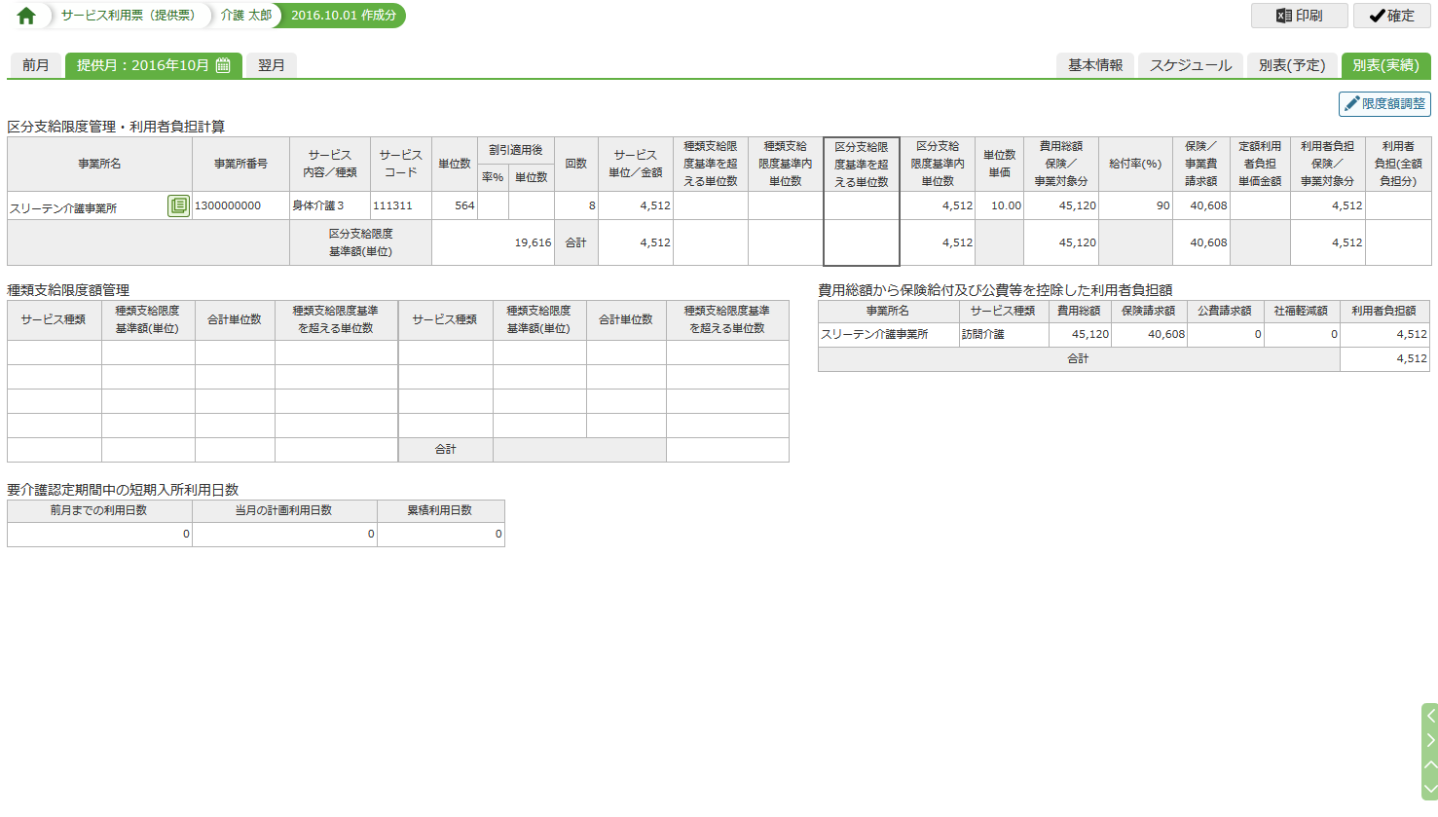Image resolution: width=1438 pixels, height=817 pixels.
Task: Click the left arrow in green scroll panel
Action: pos(1429,716)
